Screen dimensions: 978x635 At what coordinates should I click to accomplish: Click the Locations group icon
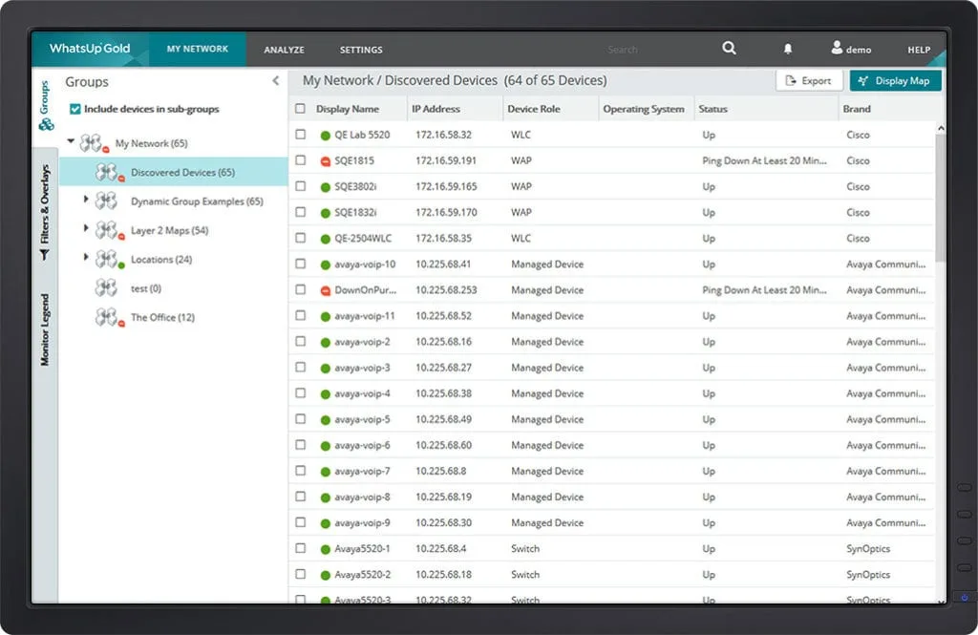110,259
